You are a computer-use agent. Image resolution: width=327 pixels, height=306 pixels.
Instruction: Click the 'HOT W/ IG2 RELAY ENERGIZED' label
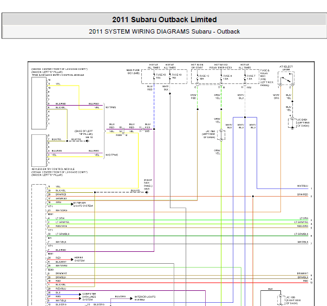tap(221, 66)
